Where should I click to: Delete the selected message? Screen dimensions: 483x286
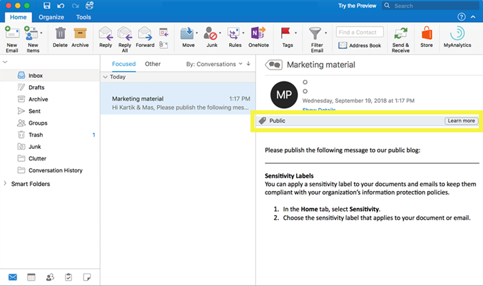tap(60, 34)
